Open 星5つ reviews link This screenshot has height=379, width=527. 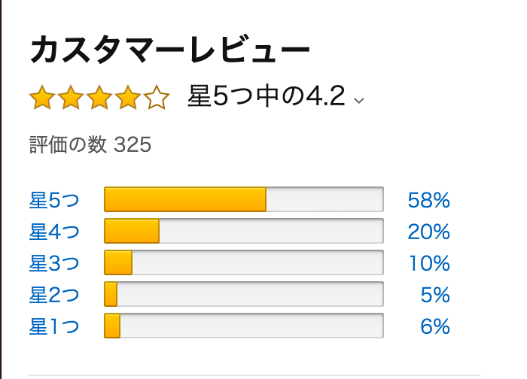coord(54,201)
